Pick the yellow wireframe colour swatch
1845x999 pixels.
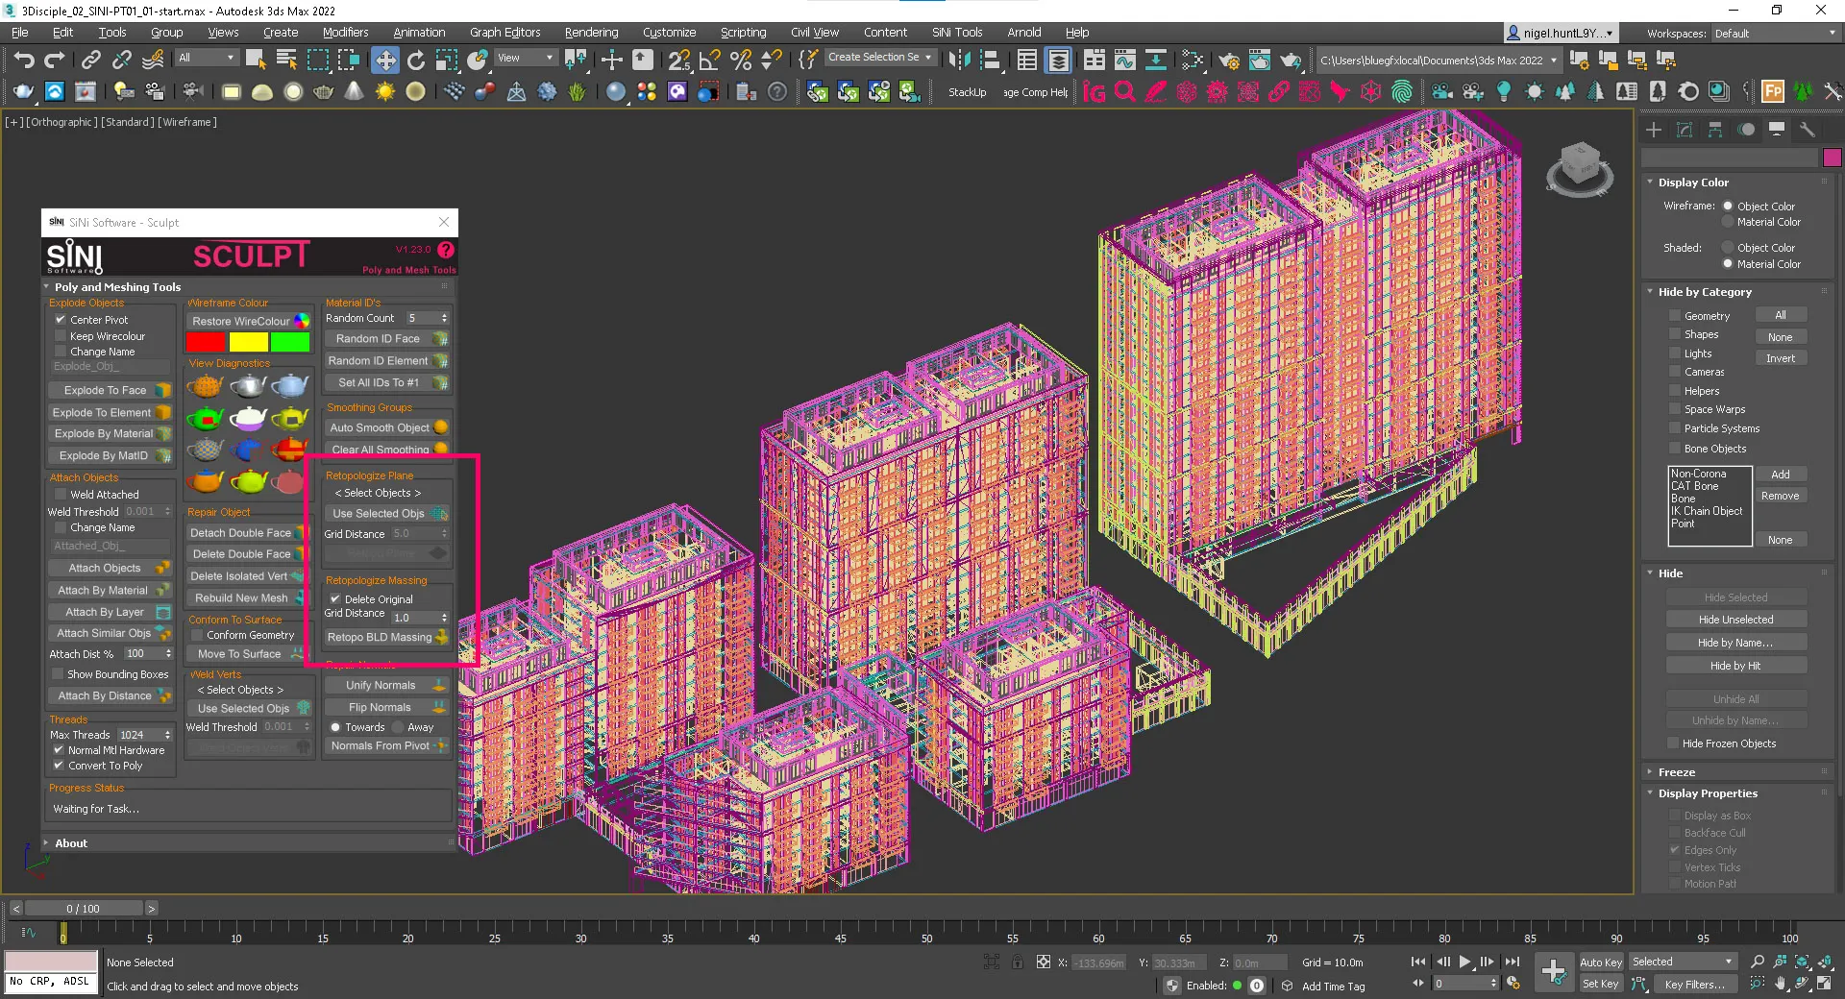click(x=248, y=342)
